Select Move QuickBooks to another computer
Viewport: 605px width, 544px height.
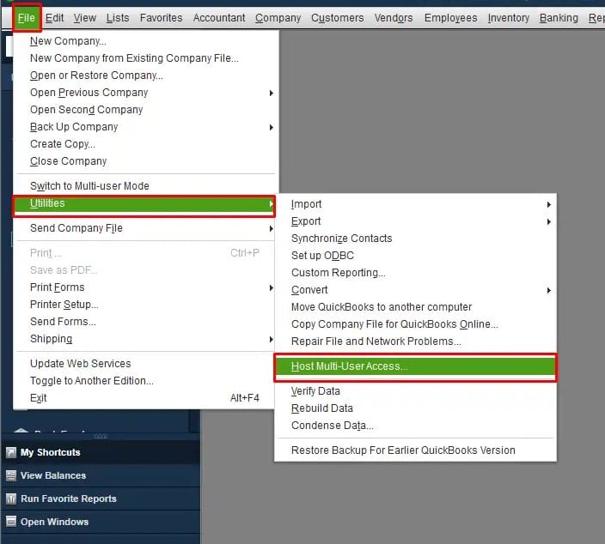416,307
